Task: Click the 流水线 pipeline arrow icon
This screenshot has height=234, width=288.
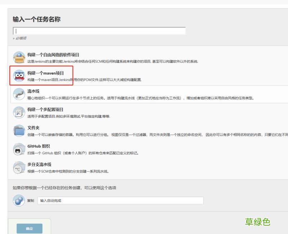Action: click(19, 94)
